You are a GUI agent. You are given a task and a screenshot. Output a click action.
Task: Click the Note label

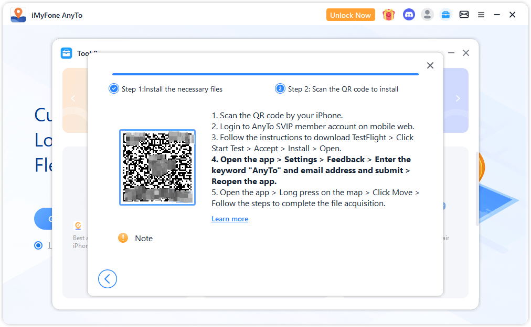[x=144, y=239]
